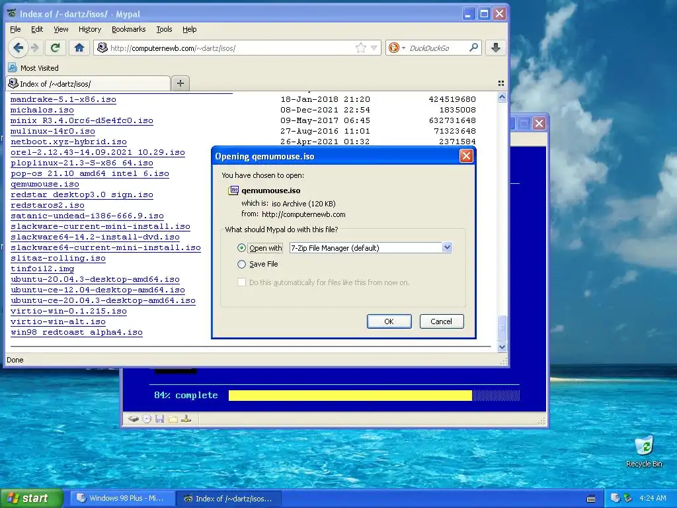The width and height of the screenshot is (677, 508).
Task: Click hard disk icon in Virtual PC status bar
Action: pyautogui.click(x=134, y=419)
